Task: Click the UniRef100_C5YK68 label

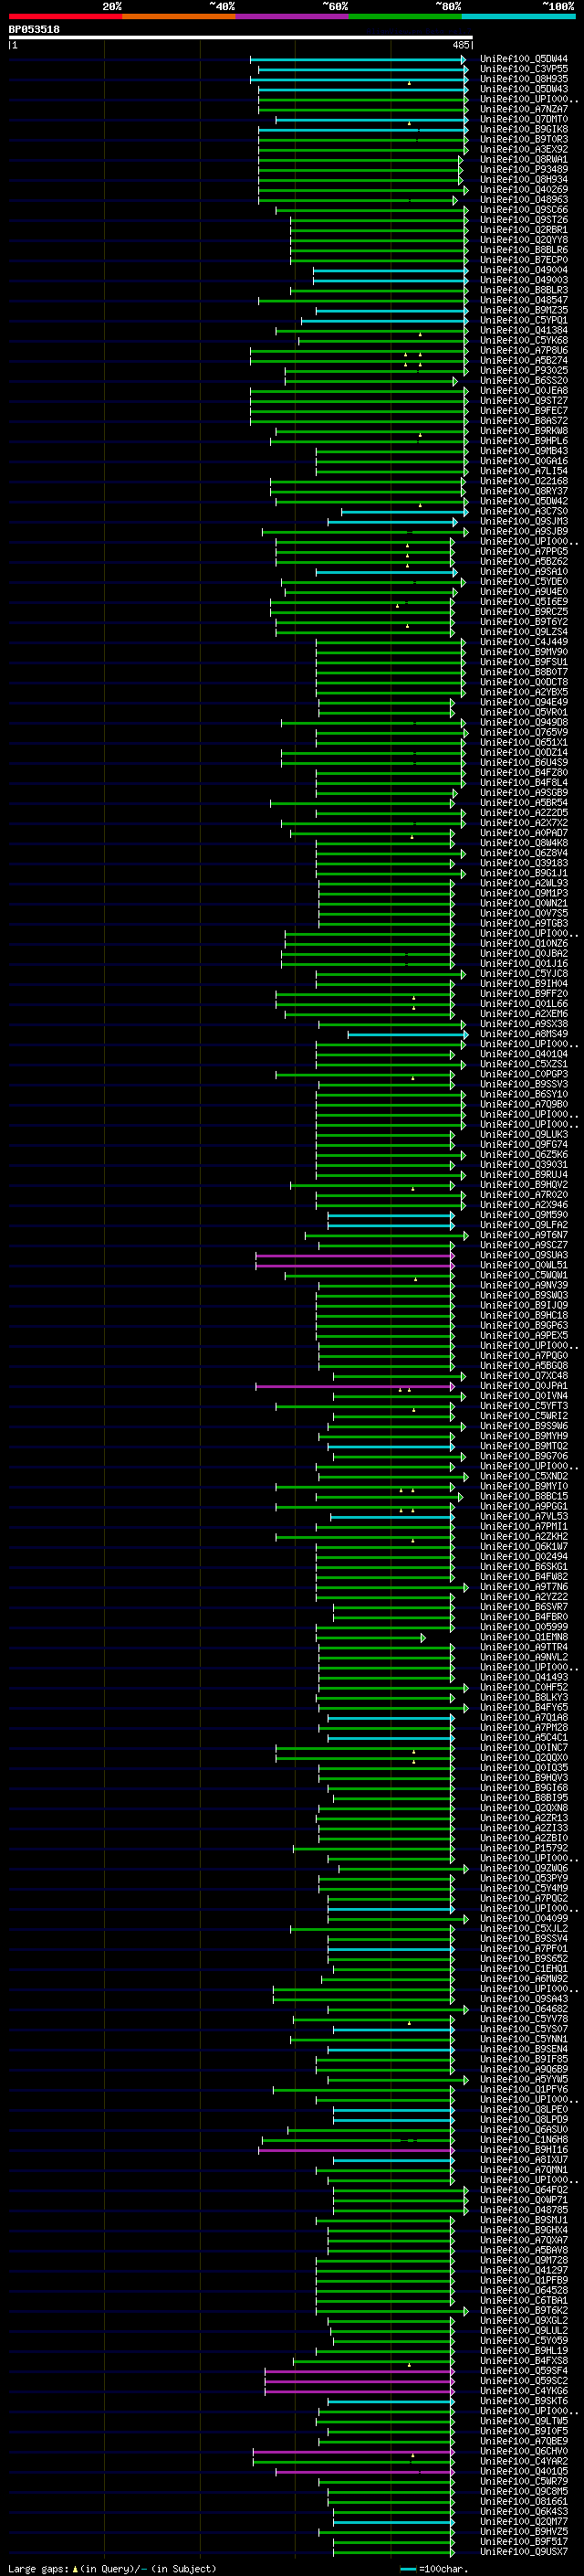Action: (523, 340)
